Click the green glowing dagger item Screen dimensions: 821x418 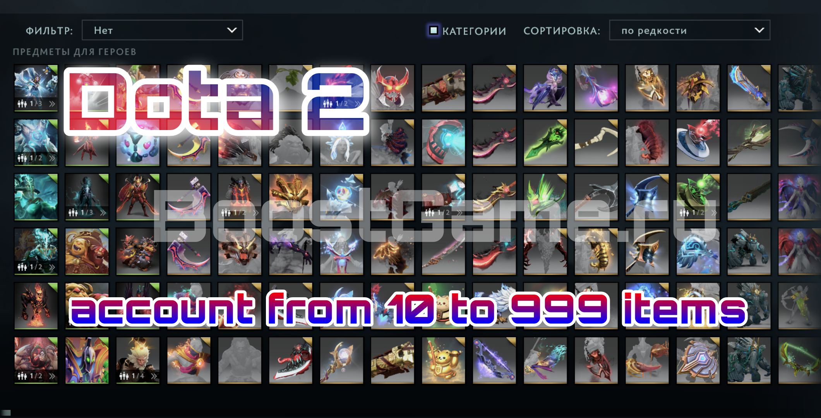click(545, 142)
